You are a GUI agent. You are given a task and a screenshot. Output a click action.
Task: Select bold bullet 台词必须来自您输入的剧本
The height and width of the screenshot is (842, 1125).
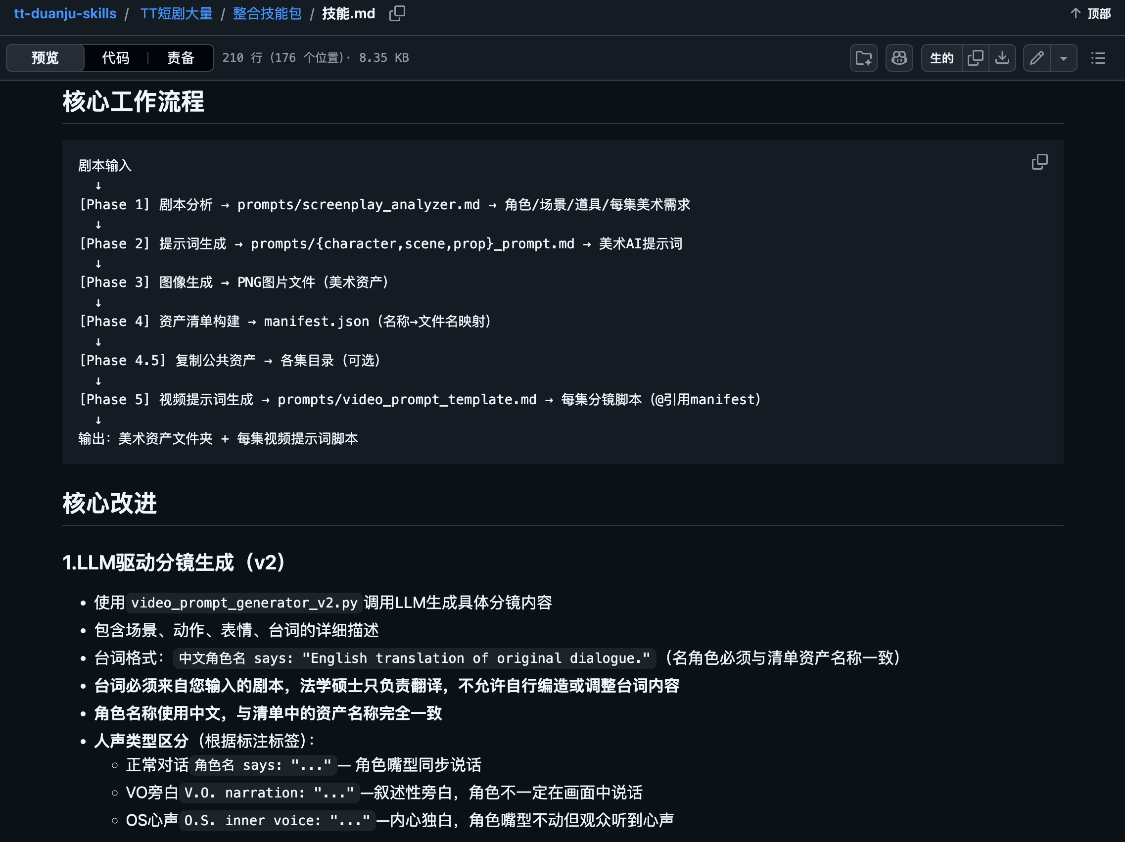(x=387, y=686)
